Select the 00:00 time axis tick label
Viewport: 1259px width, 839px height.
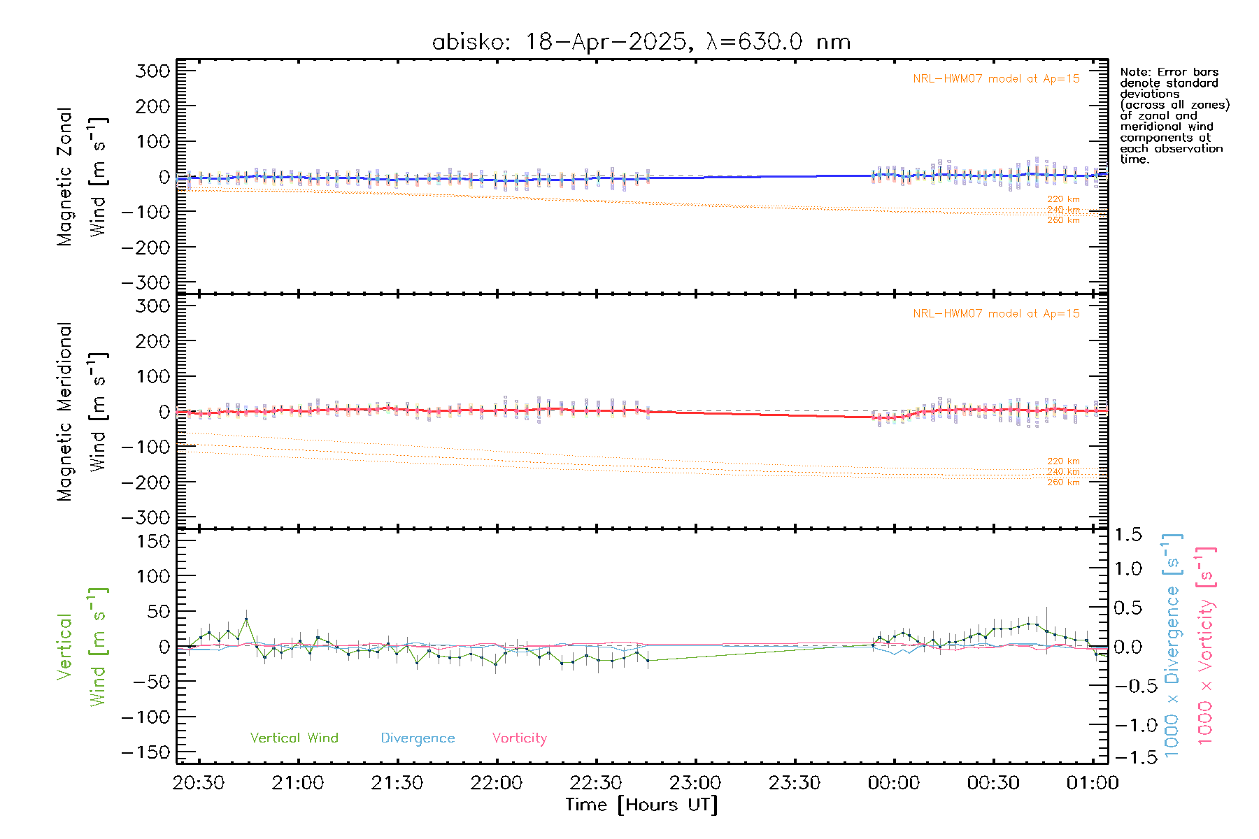tap(893, 782)
